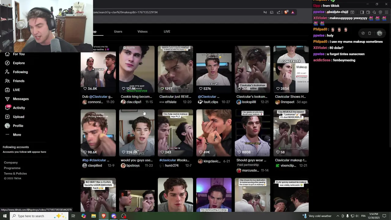Click the taskbar 'Type here to search' box

(x=39, y=216)
